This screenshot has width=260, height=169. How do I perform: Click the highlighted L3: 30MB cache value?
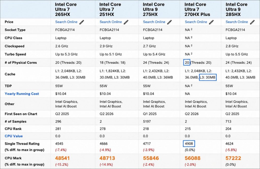[x=208, y=77]
